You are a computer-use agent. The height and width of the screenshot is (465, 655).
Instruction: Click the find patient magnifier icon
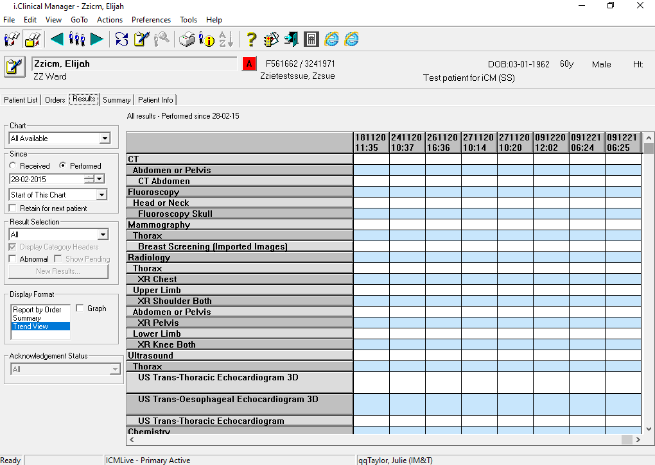162,39
